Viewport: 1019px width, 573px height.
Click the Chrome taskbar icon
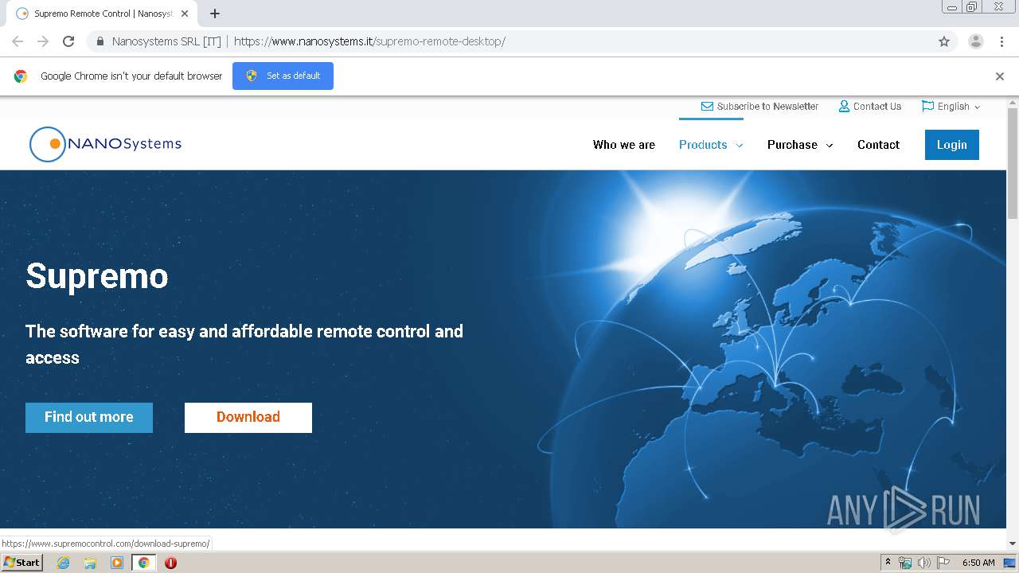144,563
